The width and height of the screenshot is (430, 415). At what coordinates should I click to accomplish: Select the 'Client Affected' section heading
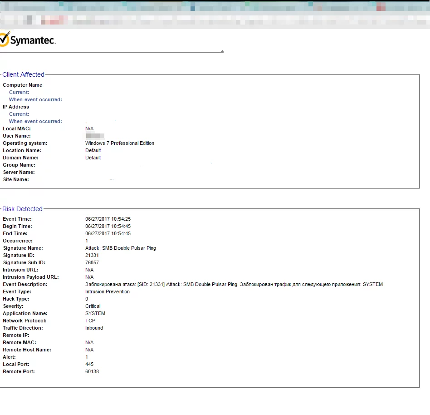[x=23, y=74]
